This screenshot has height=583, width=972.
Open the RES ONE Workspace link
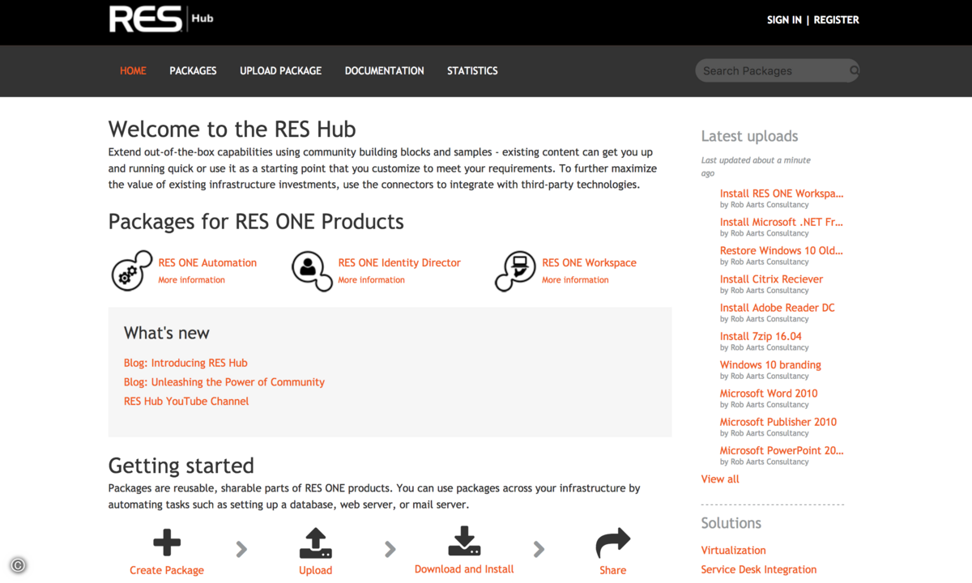pos(590,262)
